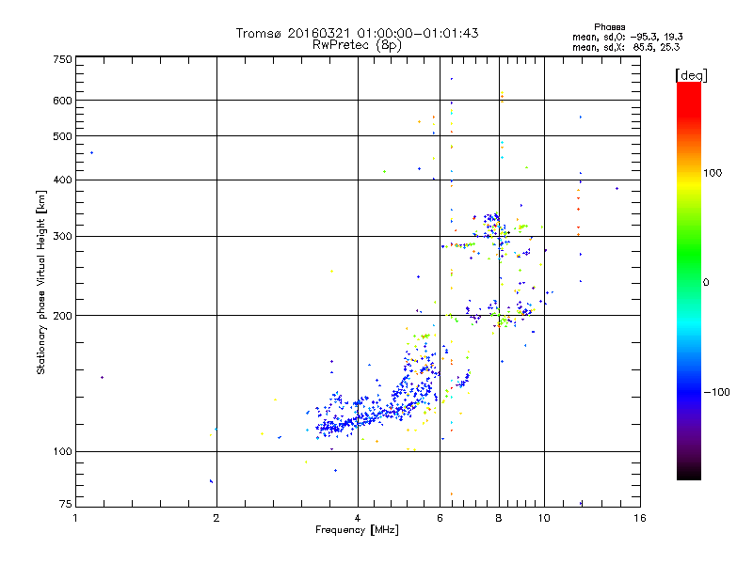Click the y-axis tick label '300'
This screenshot has width=753, height=564.
(62, 237)
